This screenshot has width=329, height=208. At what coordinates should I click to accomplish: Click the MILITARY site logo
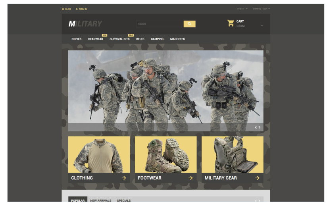(x=85, y=24)
